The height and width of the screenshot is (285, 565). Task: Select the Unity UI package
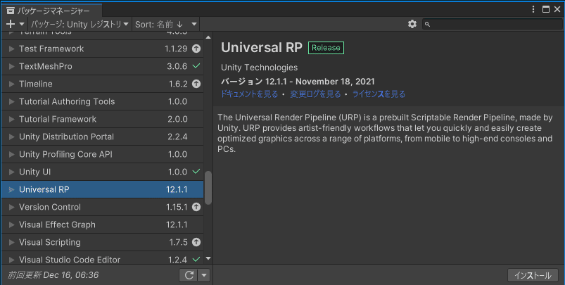pos(103,172)
